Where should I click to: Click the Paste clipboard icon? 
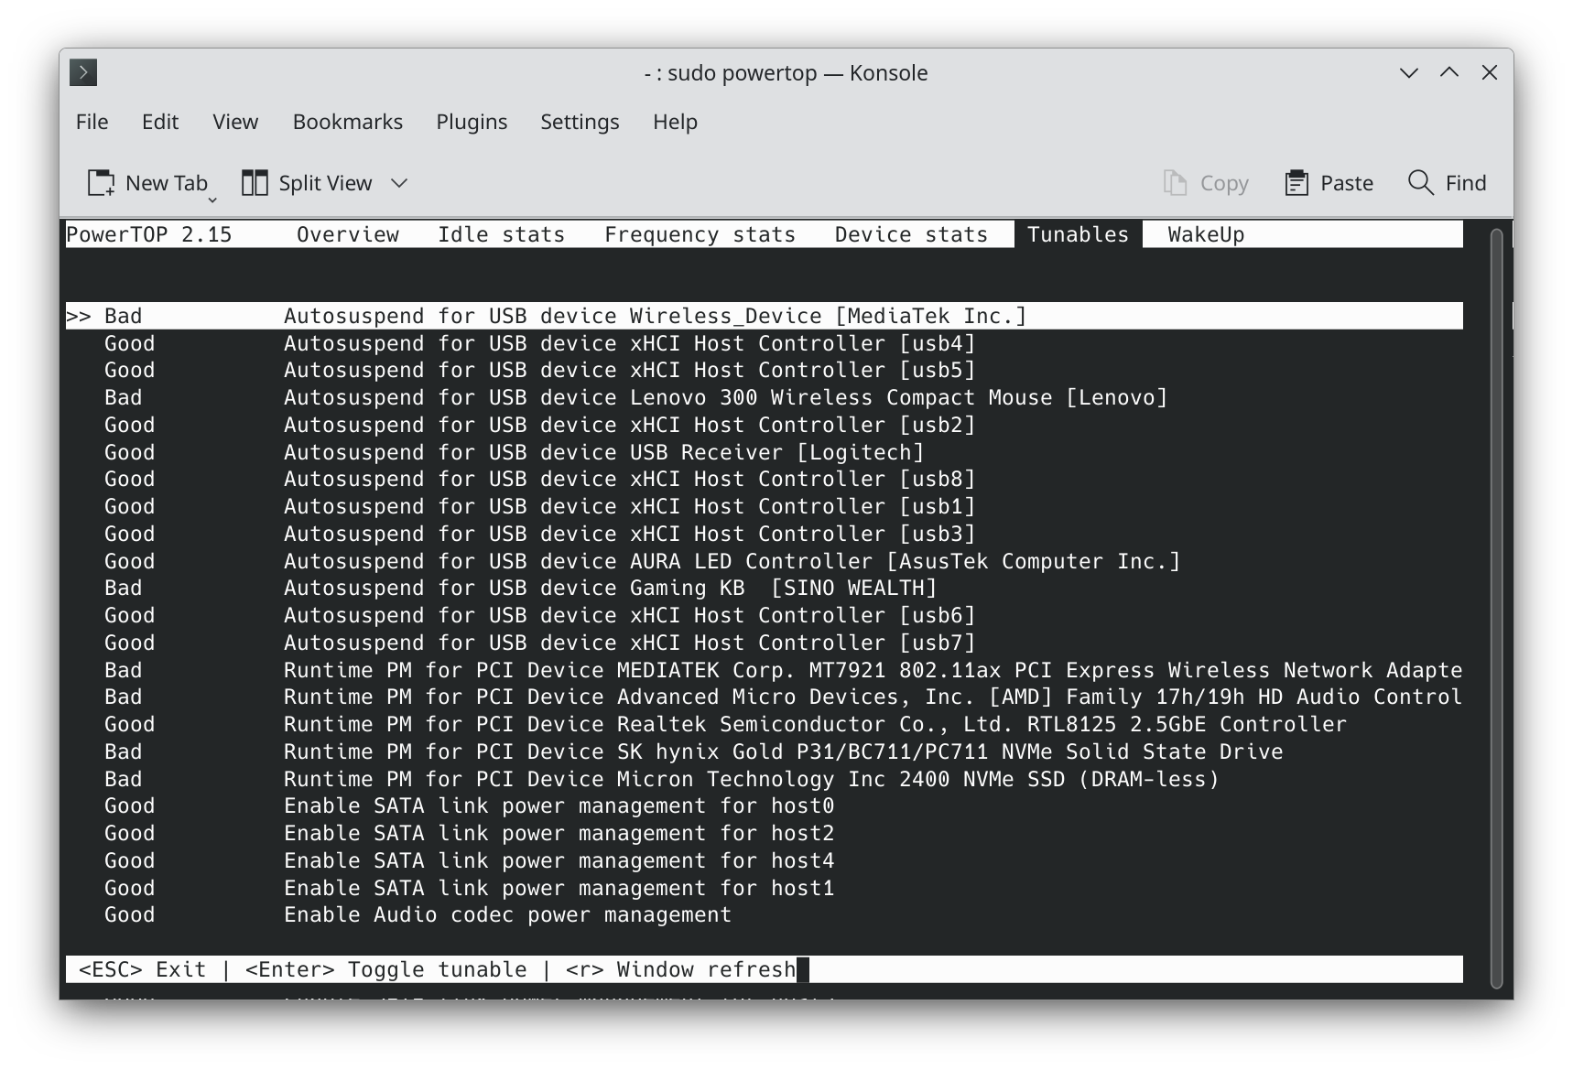(1296, 183)
